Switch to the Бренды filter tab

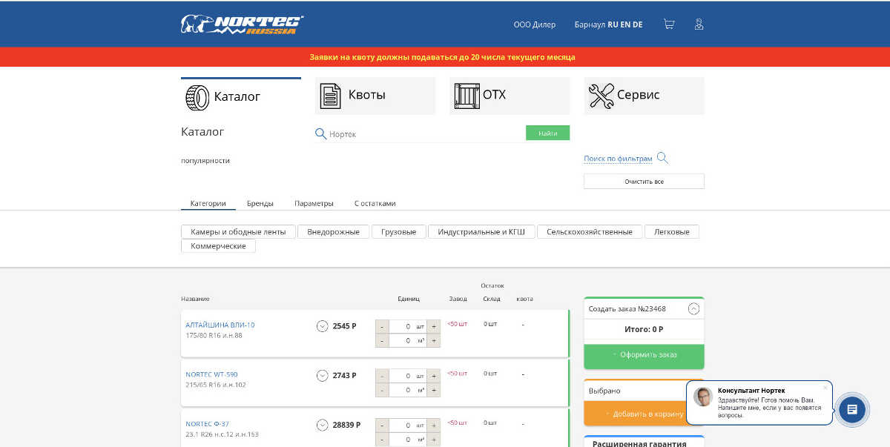coord(260,203)
